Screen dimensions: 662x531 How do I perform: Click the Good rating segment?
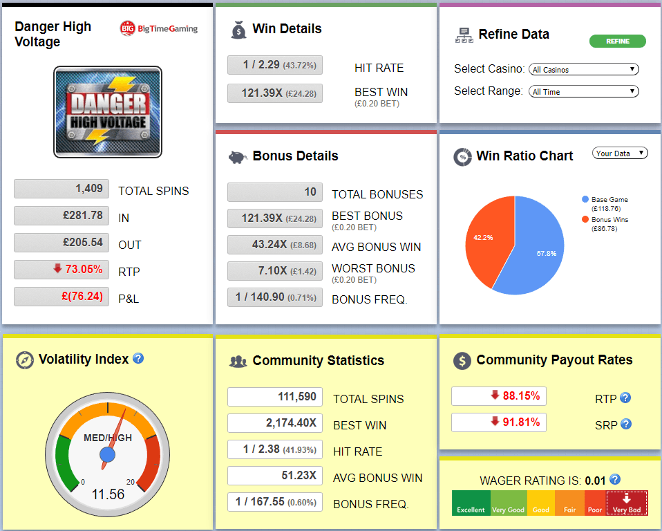pyautogui.click(x=541, y=503)
